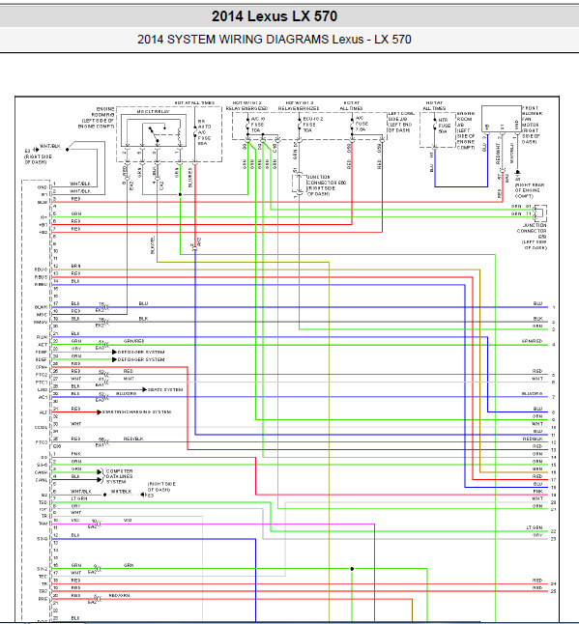This screenshot has width=579, height=624.
Task: Click the FRONT BLOWER FAN MOTOR label
Action: click(x=530, y=125)
